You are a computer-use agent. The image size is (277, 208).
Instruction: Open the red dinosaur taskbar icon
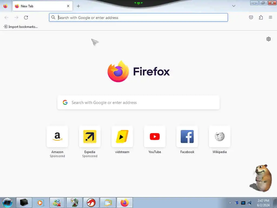pyautogui.click(x=91, y=203)
